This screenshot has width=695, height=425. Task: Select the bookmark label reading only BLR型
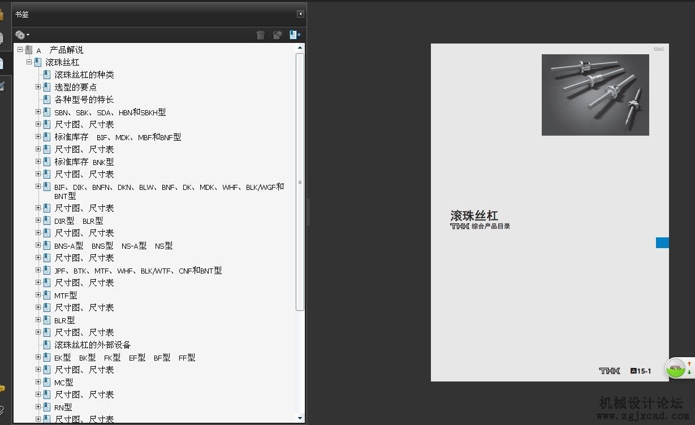click(x=64, y=320)
